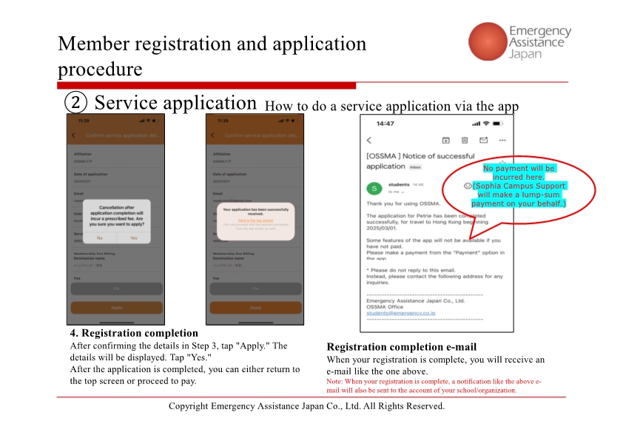The width and height of the screenshot is (623, 441).
Task: Click the Emergency Assistance Japan red circle logo
Action: [488, 41]
